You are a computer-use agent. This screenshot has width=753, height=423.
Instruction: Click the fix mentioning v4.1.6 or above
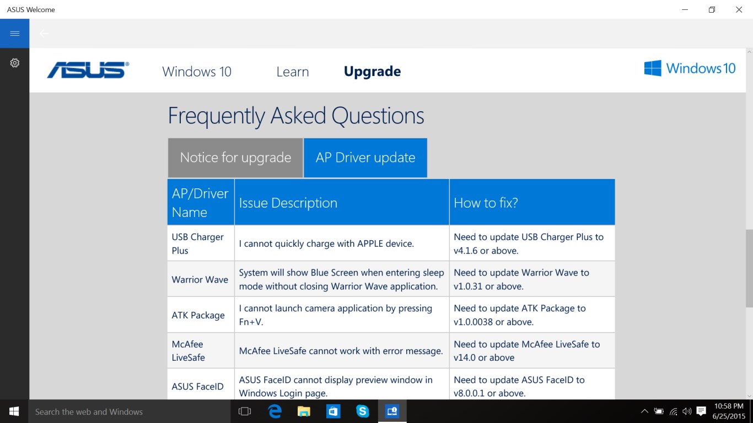click(529, 243)
